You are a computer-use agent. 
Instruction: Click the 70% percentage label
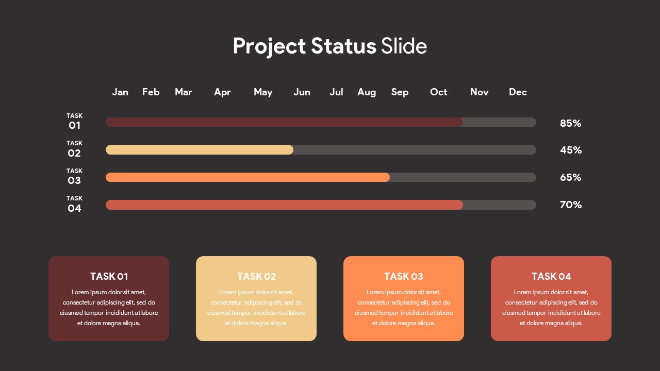571,205
